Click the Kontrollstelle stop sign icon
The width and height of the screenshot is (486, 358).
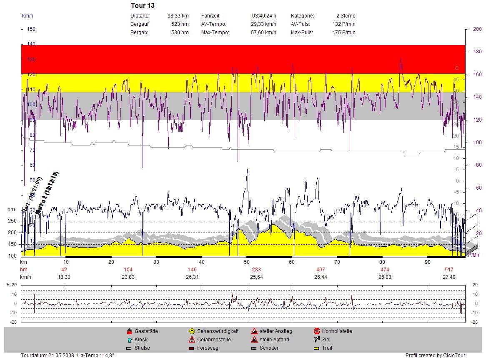[316, 331]
